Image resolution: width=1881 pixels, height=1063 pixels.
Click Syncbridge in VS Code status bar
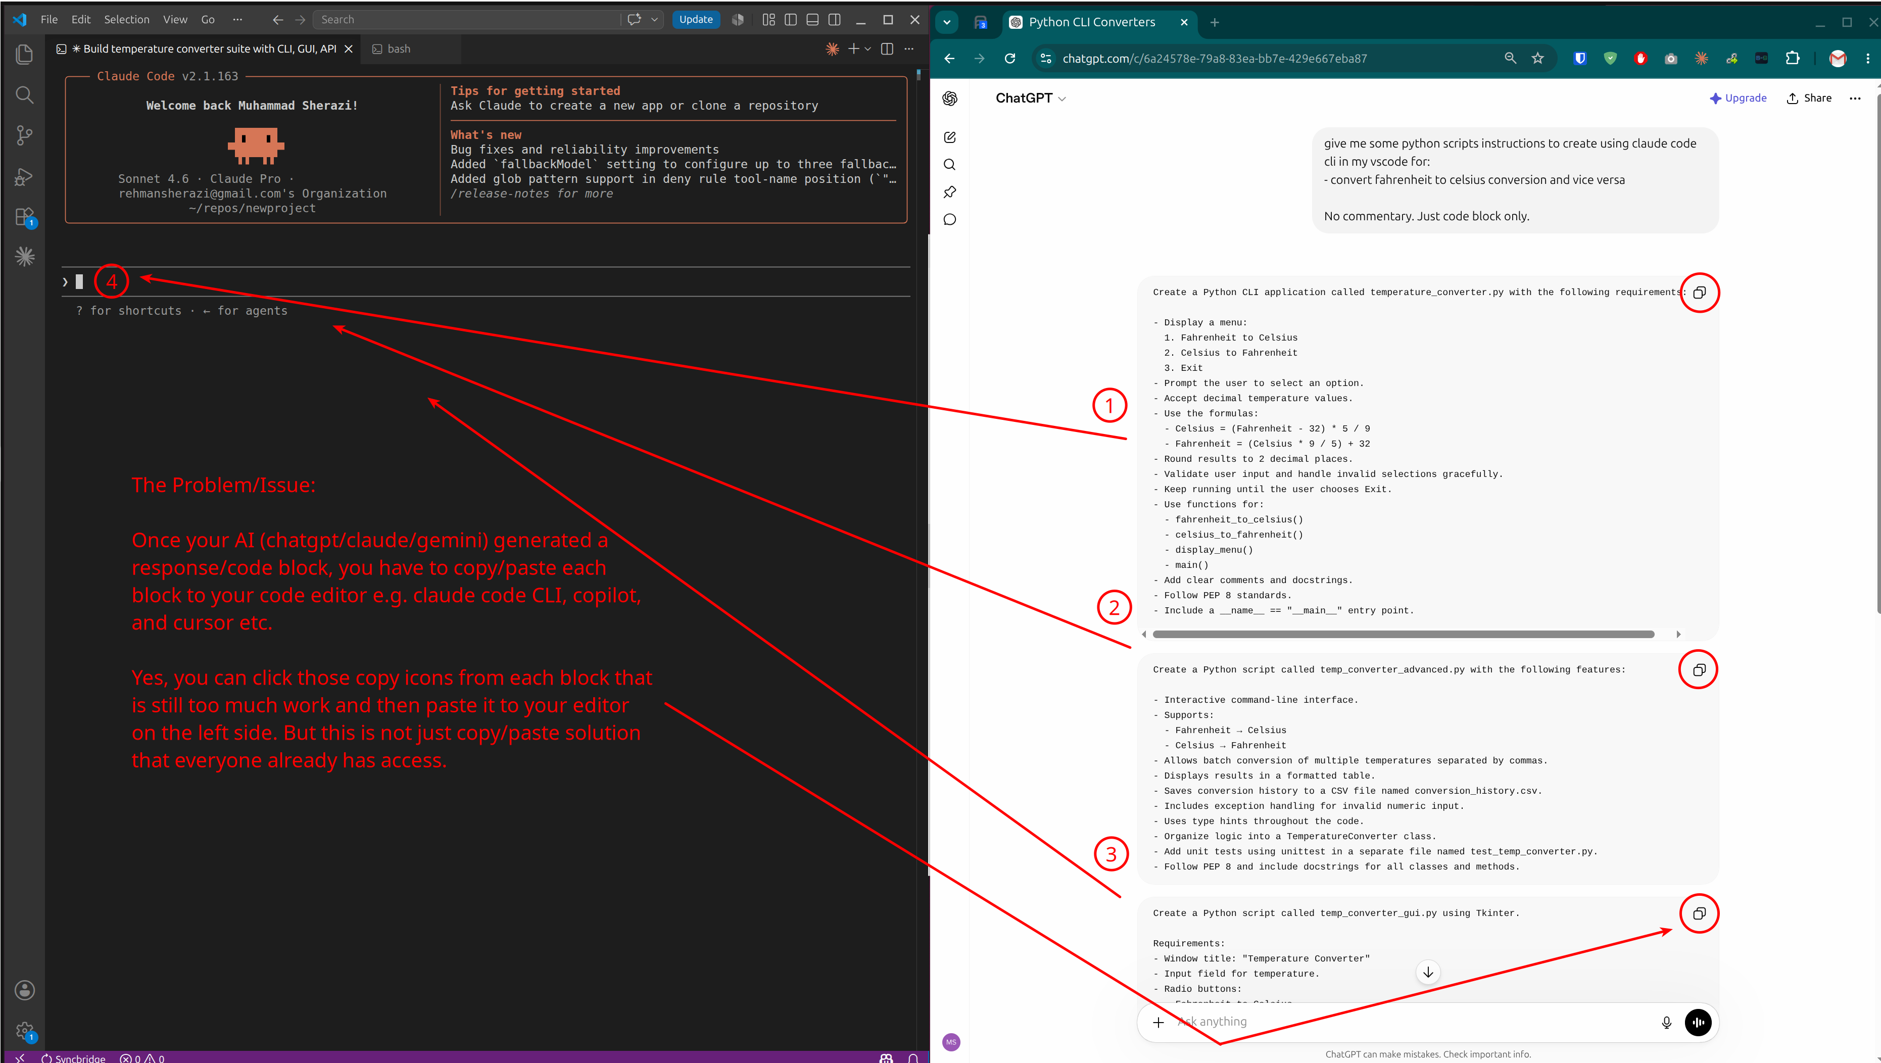coord(73,1058)
